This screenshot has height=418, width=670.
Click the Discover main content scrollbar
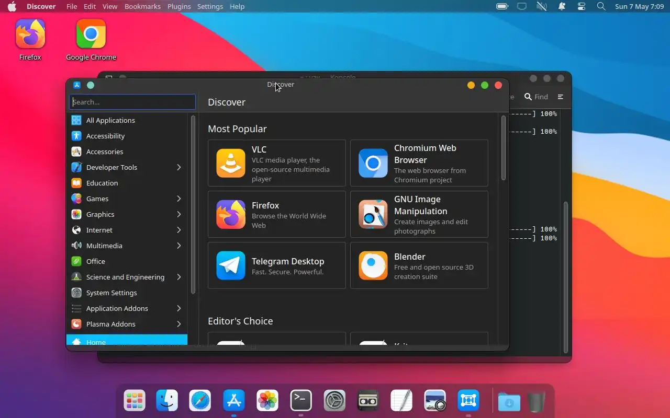click(x=504, y=148)
